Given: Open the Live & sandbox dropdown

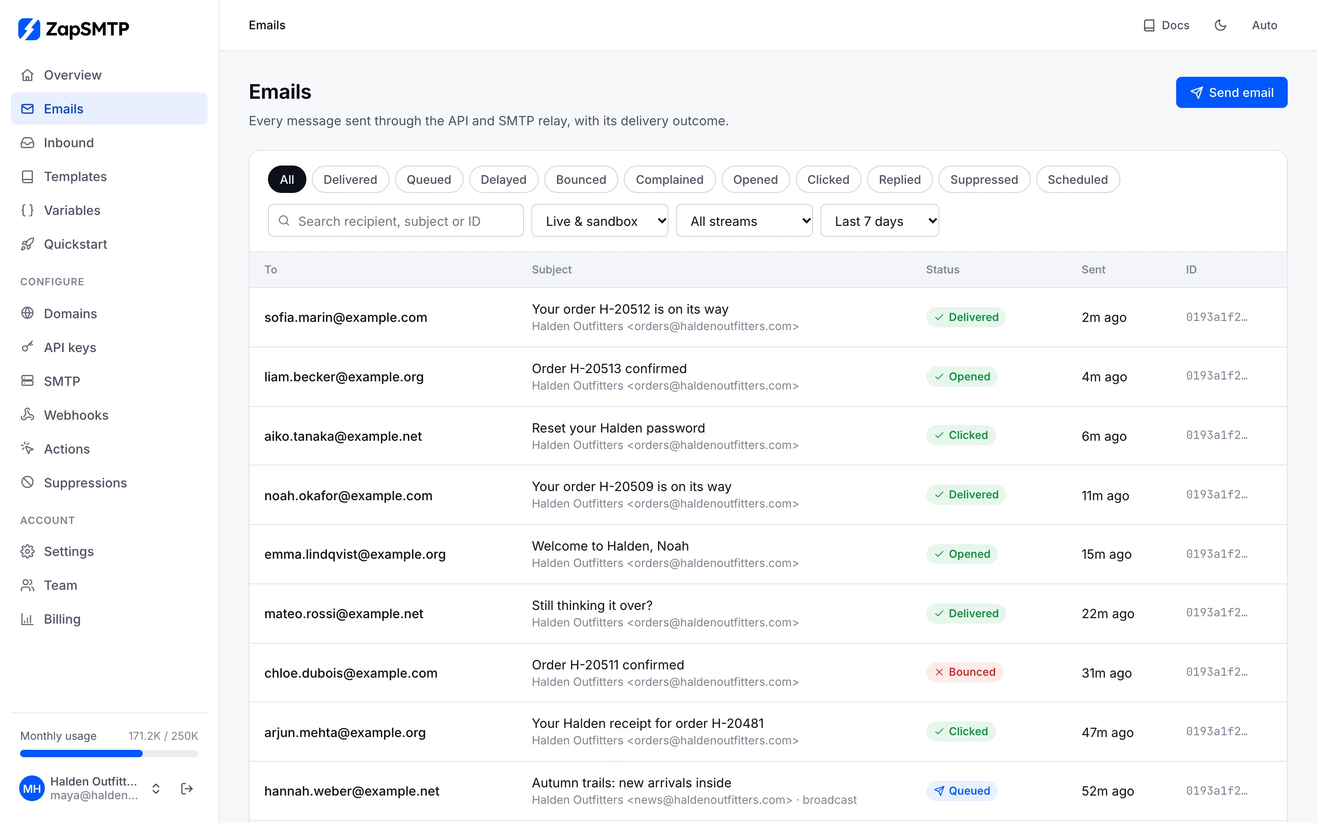Looking at the screenshot, I should [600, 220].
